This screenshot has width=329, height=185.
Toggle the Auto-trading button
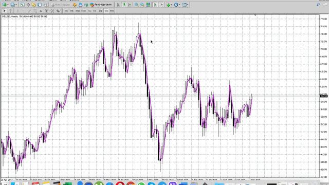coord(101,5)
